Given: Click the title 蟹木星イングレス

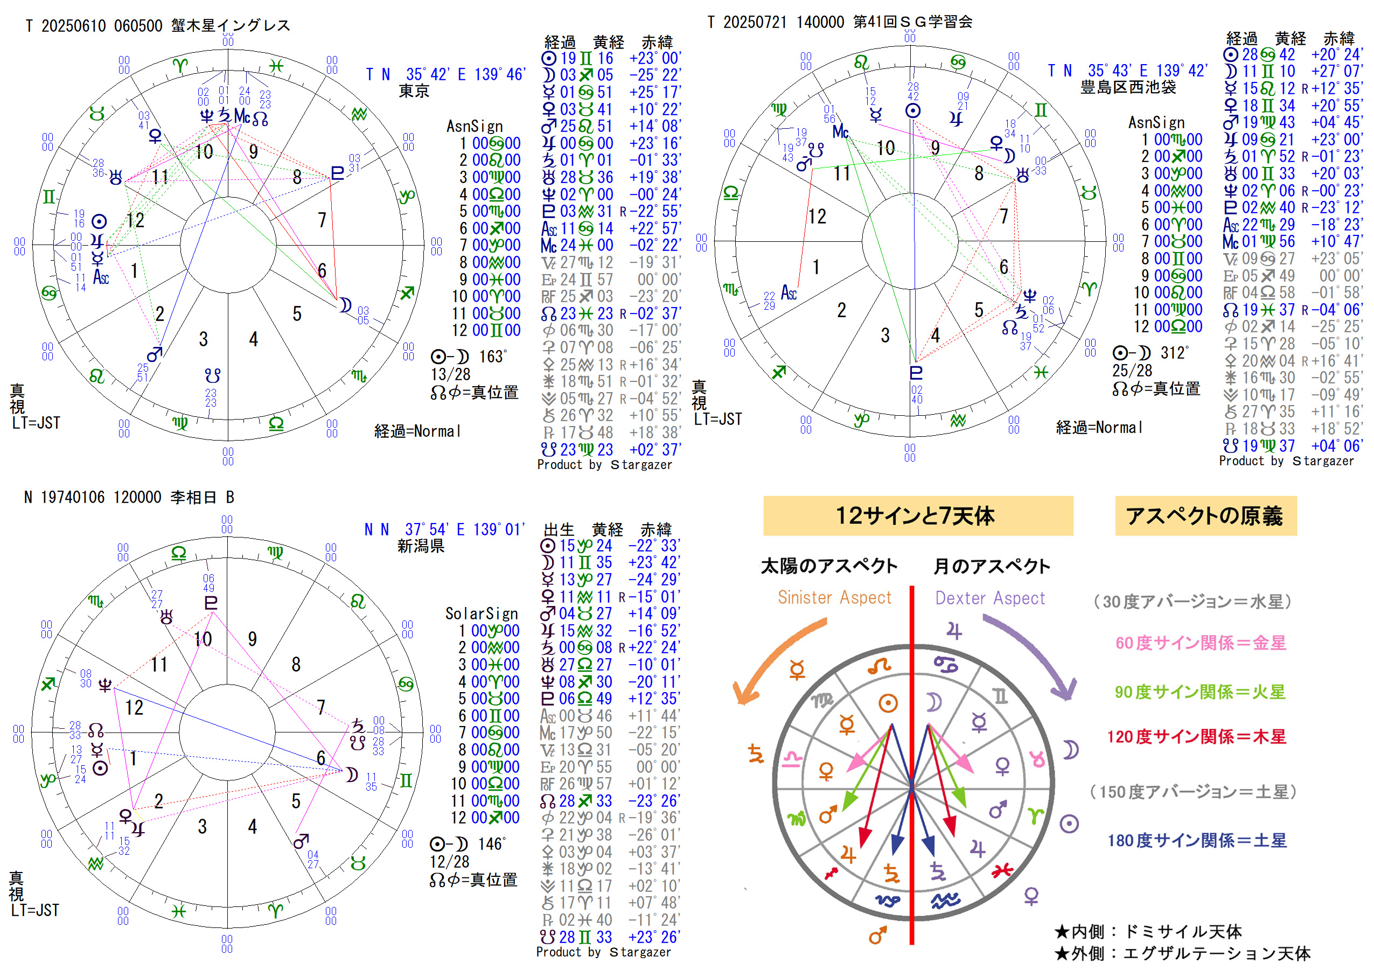Looking at the screenshot, I should pyautogui.click(x=231, y=25).
